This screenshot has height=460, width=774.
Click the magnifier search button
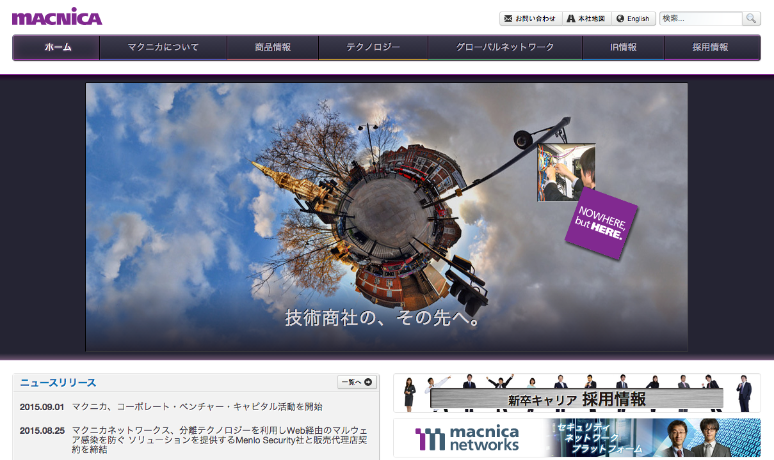pyautogui.click(x=751, y=19)
